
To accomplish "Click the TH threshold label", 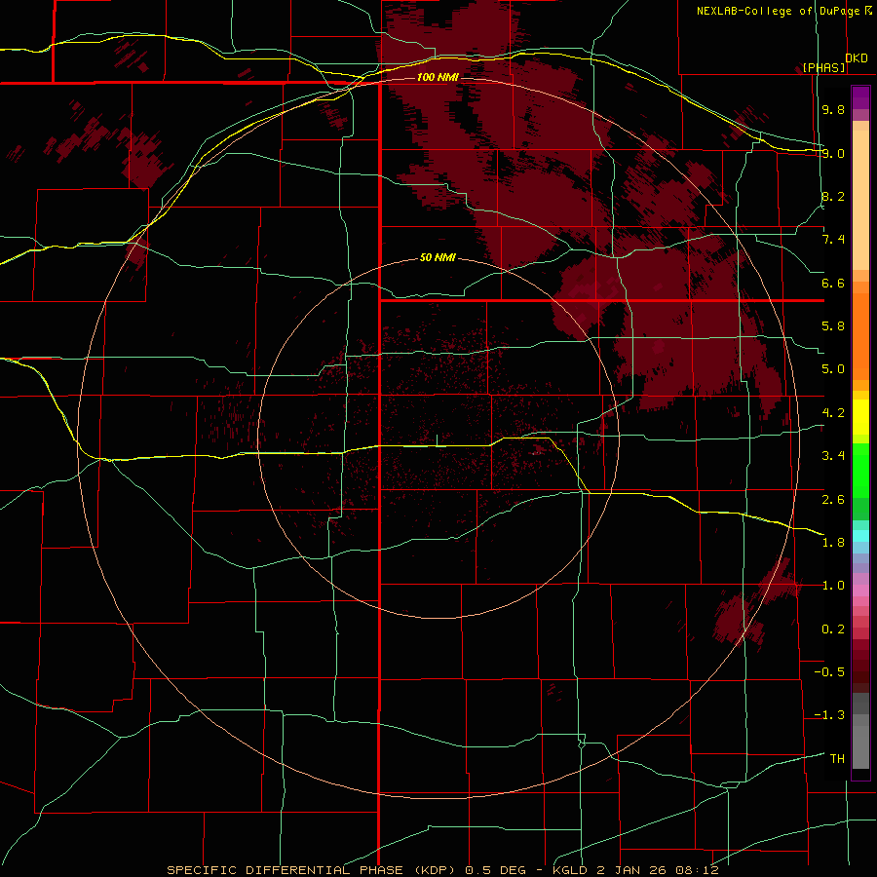I will 837,759.
